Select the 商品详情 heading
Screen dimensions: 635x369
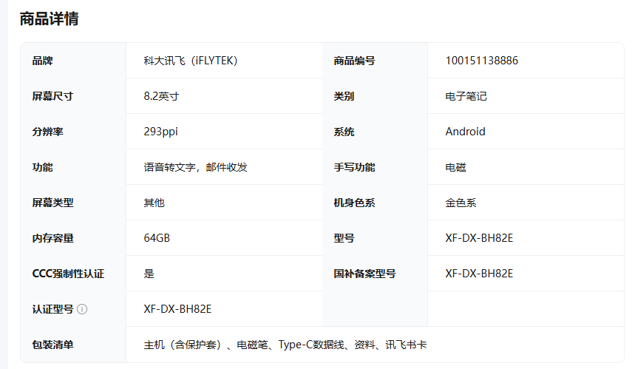[x=49, y=18]
